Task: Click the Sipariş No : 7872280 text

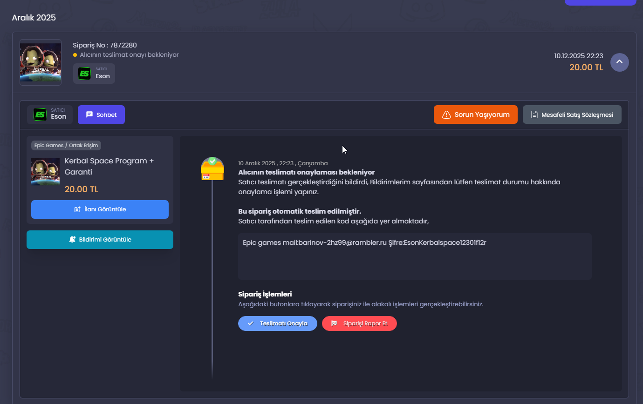Action: (105, 45)
